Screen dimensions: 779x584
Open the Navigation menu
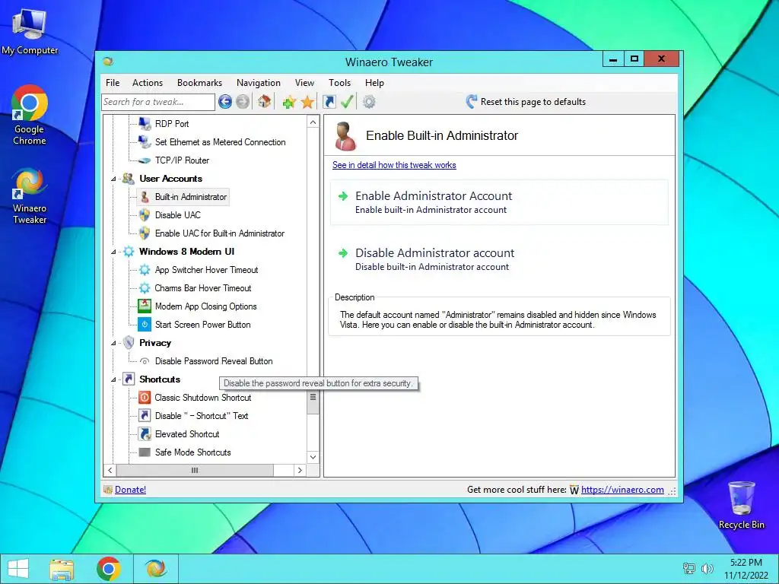[x=259, y=83]
